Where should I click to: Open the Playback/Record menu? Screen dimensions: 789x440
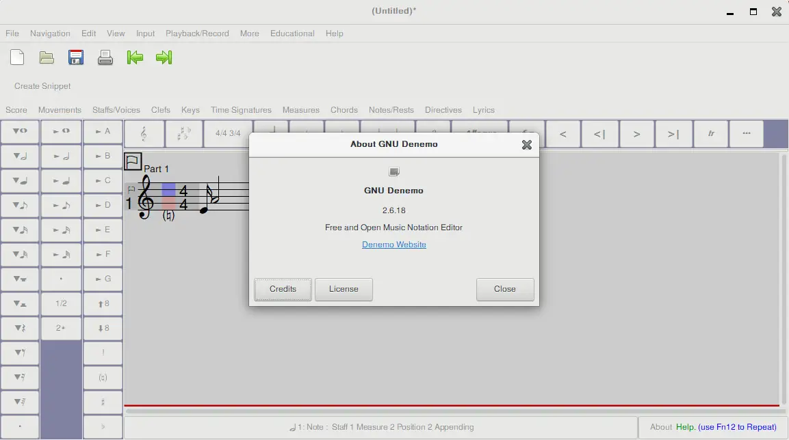click(x=197, y=33)
